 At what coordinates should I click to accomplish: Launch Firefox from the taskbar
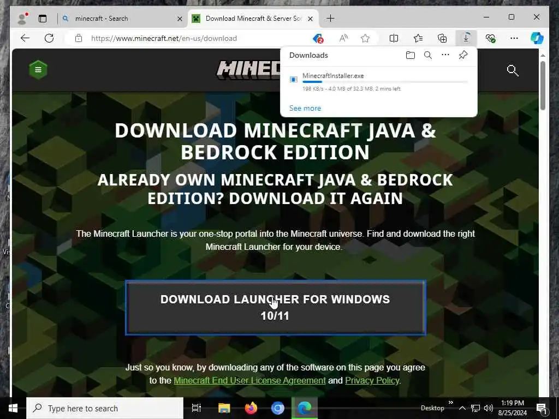coord(251,408)
